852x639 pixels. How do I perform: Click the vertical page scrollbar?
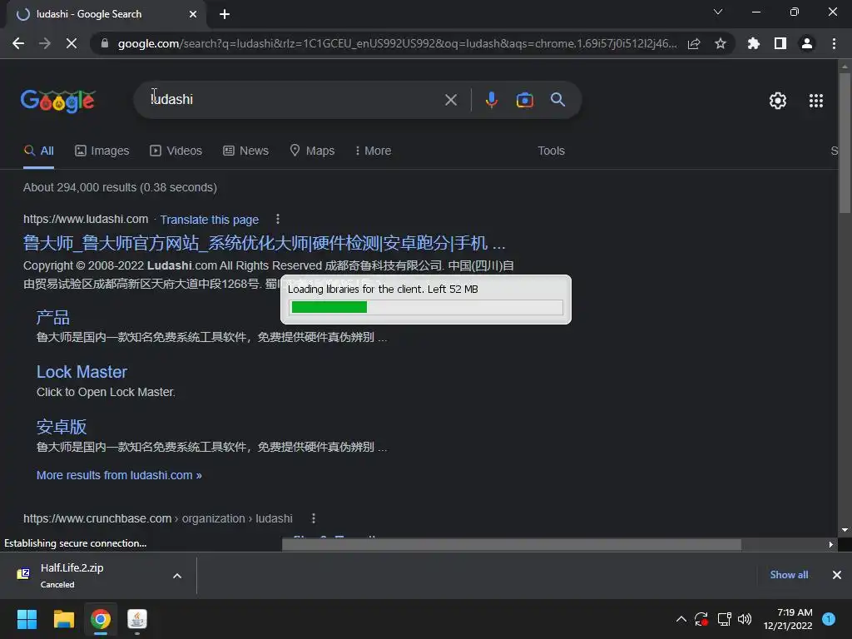pyautogui.click(x=845, y=142)
